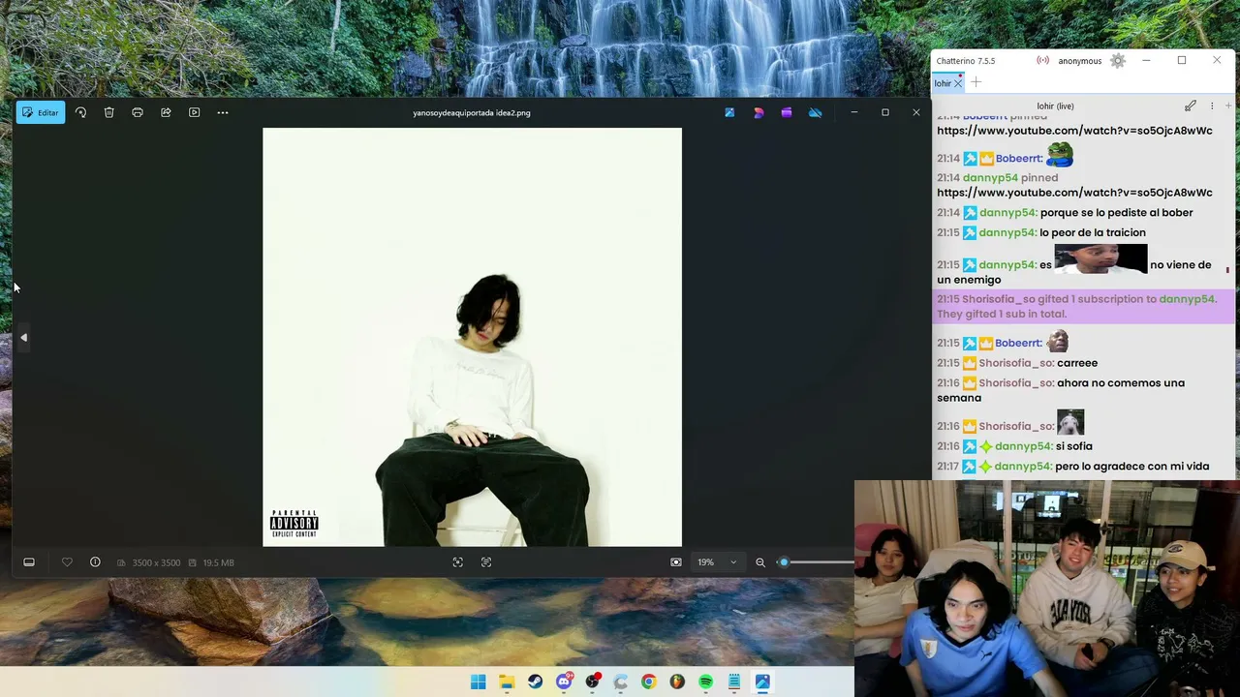Go to previous photo with left arrow
The width and height of the screenshot is (1240, 697).
pyautogui.click(x=23, y=337)
